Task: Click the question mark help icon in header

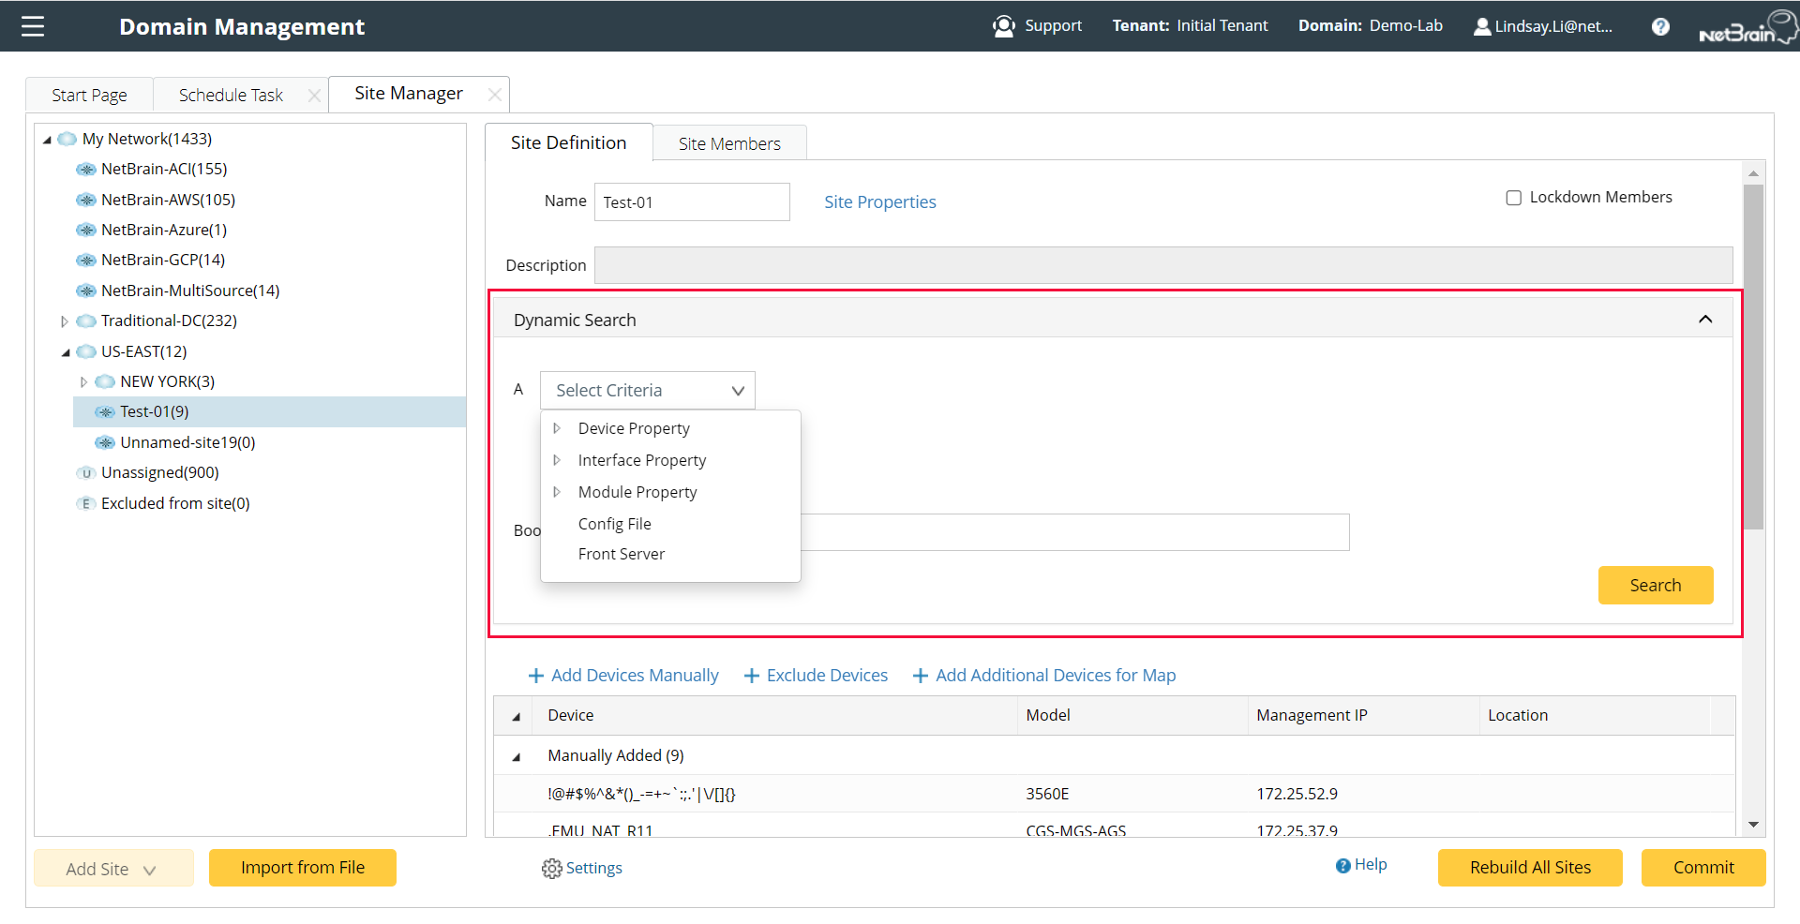Action: coord(1659,26)
